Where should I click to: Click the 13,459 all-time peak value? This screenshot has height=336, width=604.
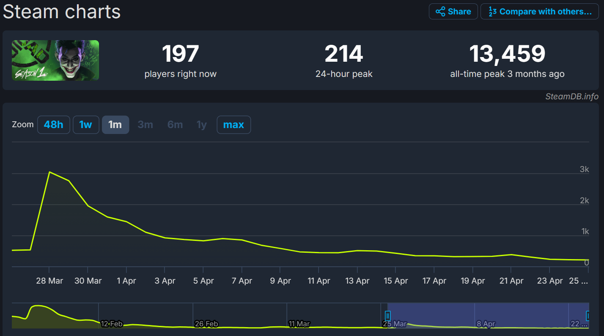click(x=507, y=54)
